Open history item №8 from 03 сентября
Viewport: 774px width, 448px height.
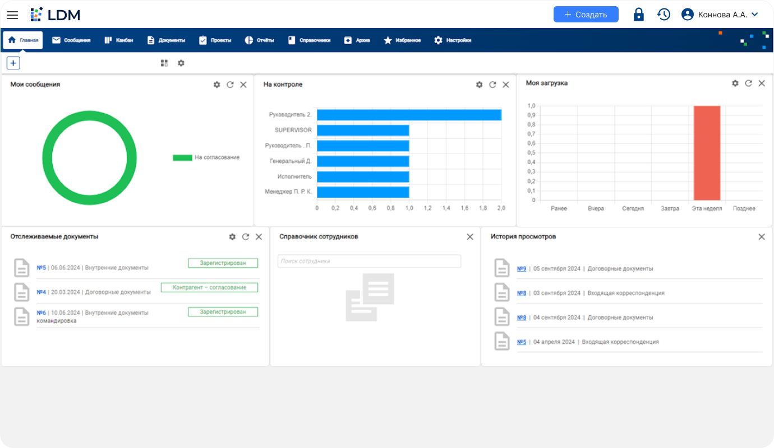522,293
